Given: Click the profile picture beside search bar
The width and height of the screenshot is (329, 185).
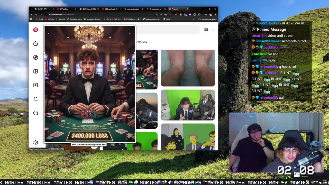Looking at the screenshot, I should [x=206, y=30].
